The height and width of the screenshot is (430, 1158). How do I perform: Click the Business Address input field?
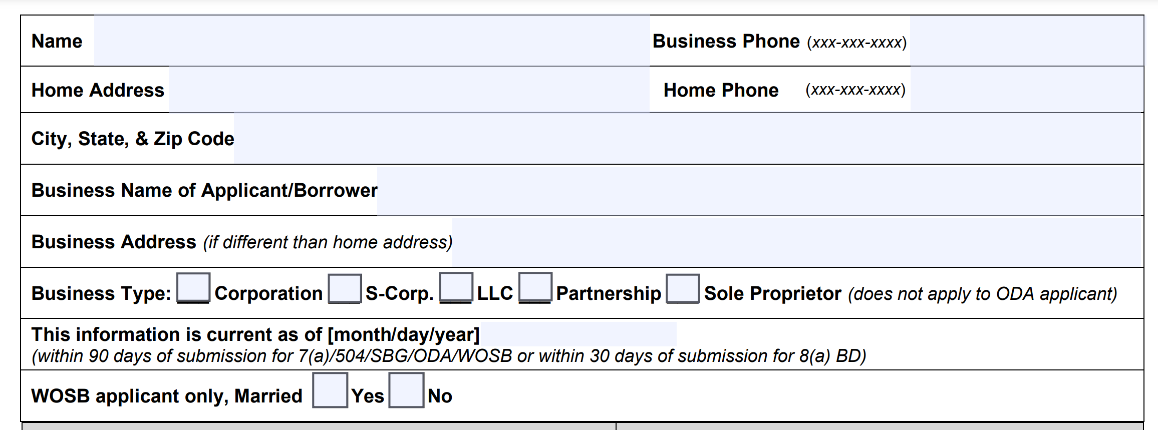tap(796, 242)
